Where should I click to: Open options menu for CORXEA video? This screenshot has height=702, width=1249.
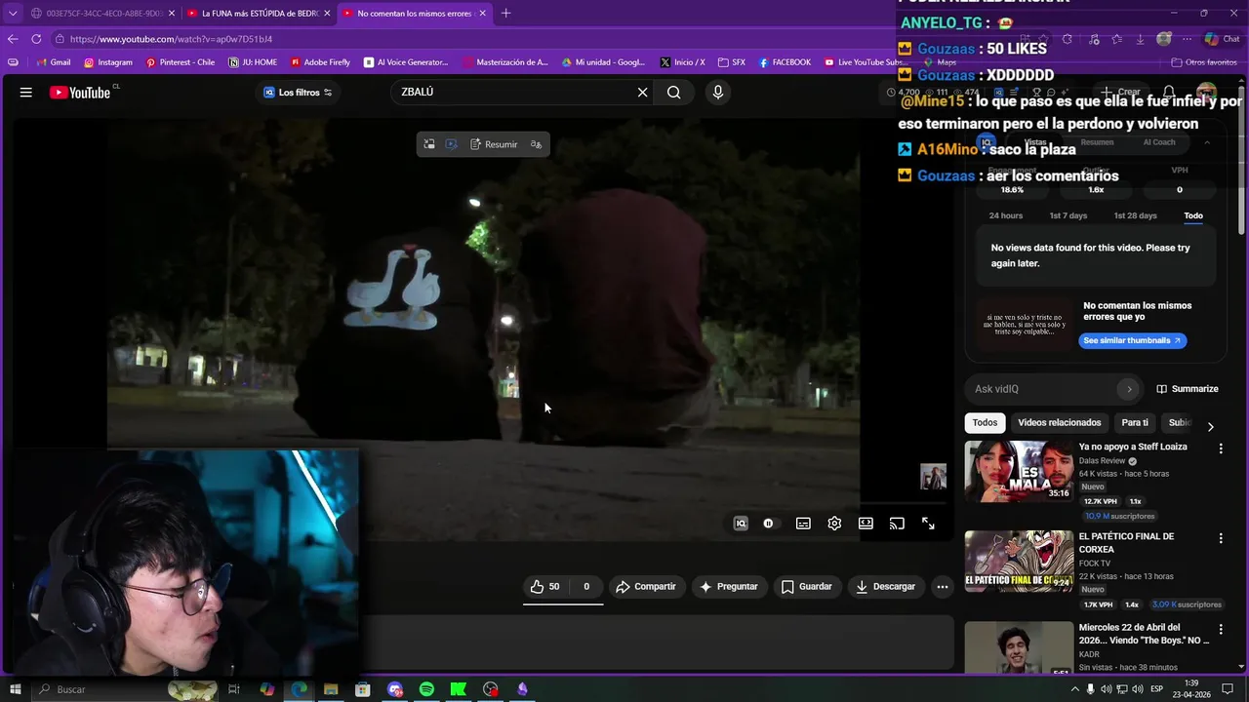[1221, 538]
